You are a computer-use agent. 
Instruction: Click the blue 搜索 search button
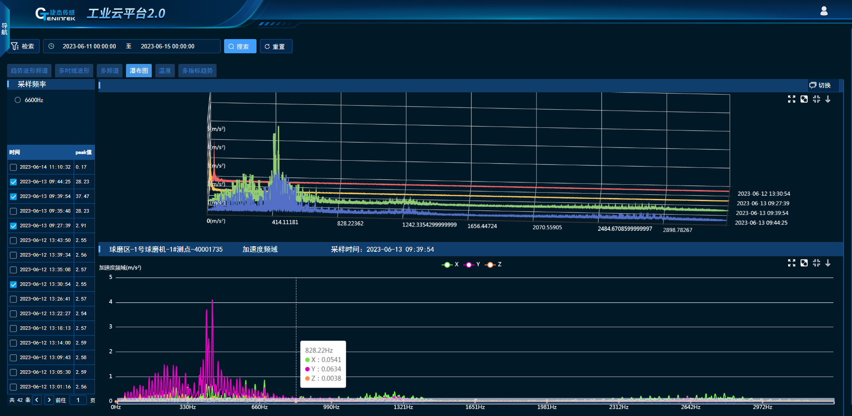pyautogui.click(x=240, y=46)
